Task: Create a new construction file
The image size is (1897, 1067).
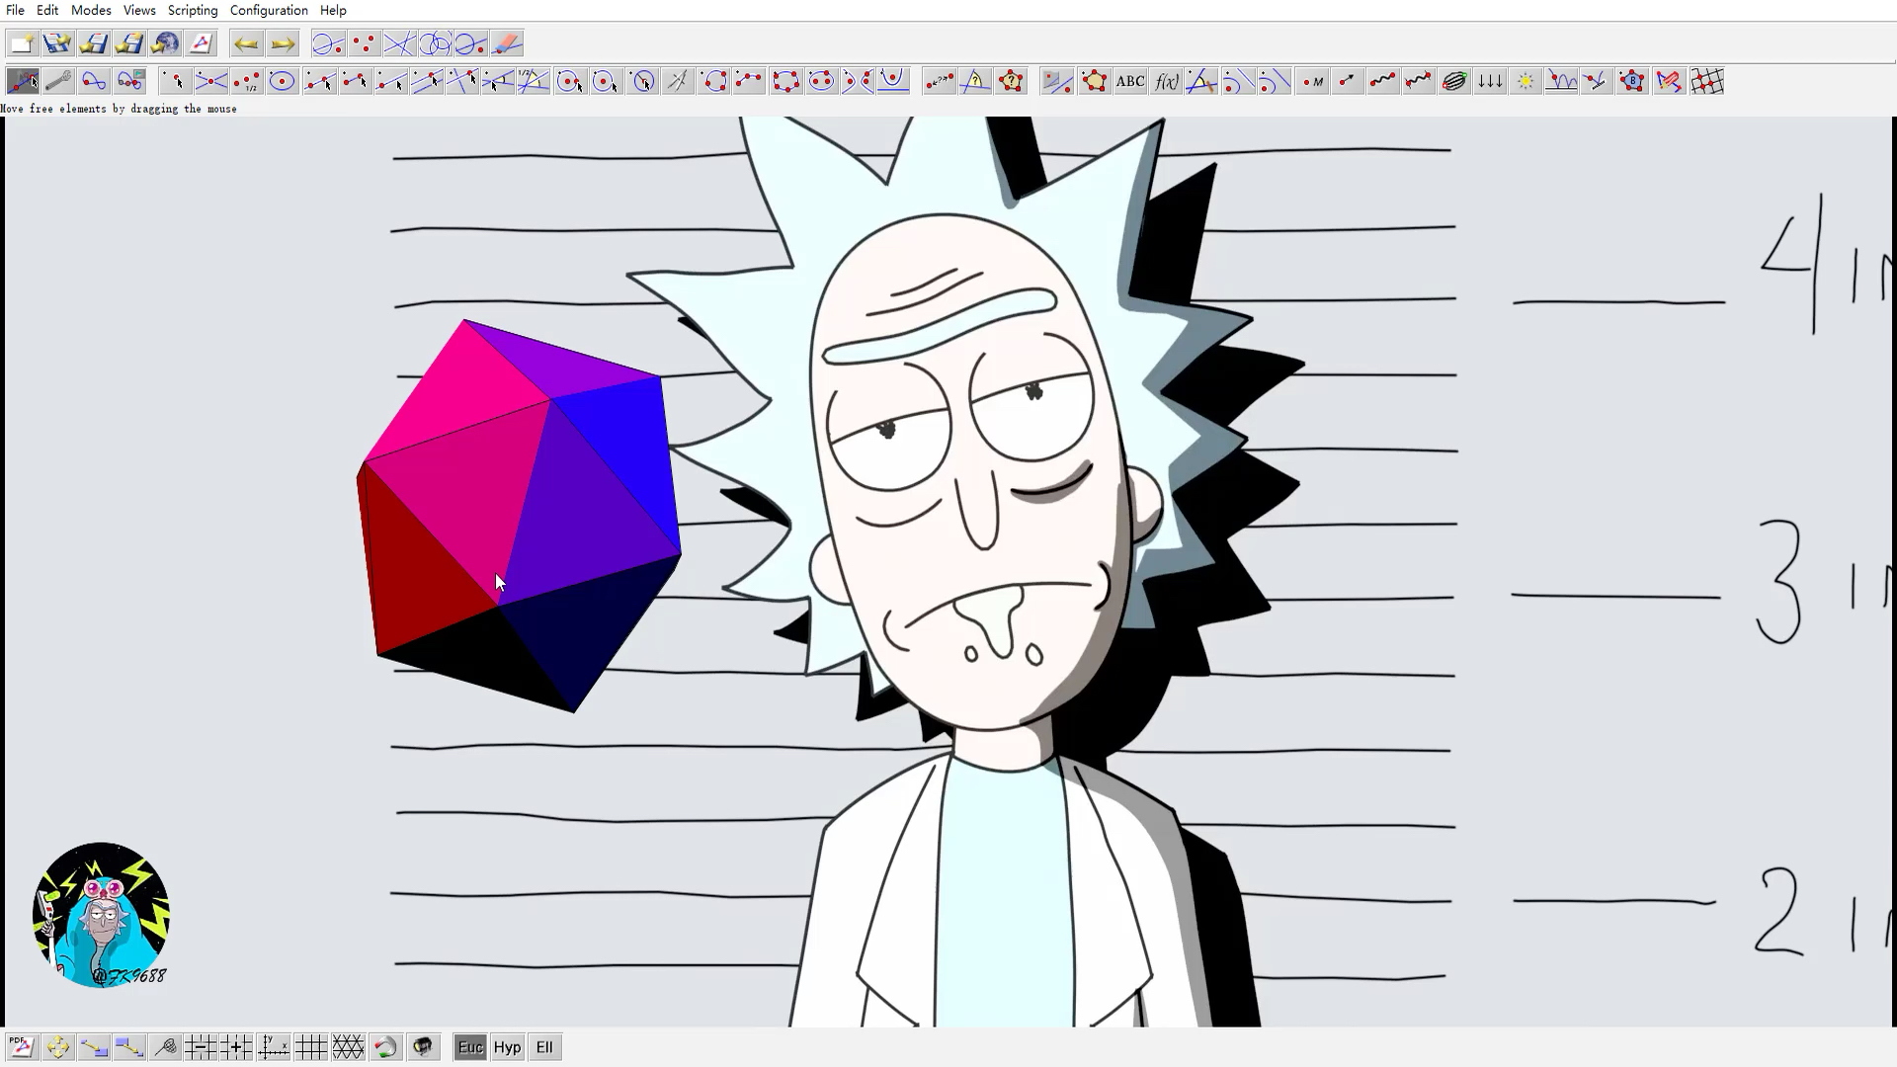Action: (22, 43)
